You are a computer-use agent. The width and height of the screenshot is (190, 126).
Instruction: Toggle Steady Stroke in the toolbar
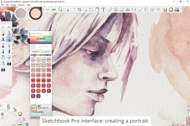coord(140,10)
